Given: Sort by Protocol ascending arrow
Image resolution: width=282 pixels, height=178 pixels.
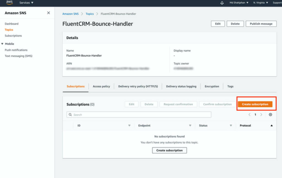Looking at the screenshot, I should [x=272, y=125].
